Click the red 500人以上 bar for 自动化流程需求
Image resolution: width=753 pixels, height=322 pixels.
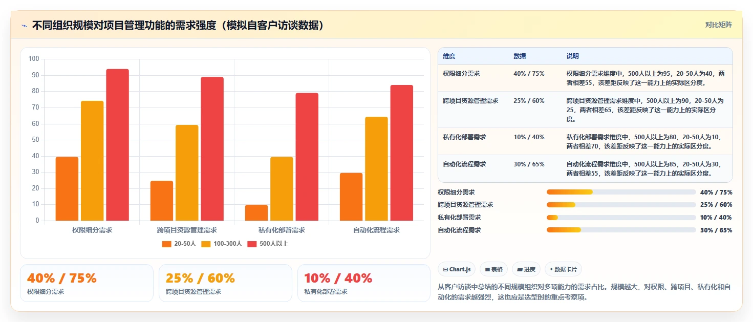[402, 153]
